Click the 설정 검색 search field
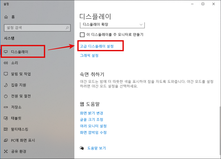The image size is (221, 159). [x=37, y=28]
